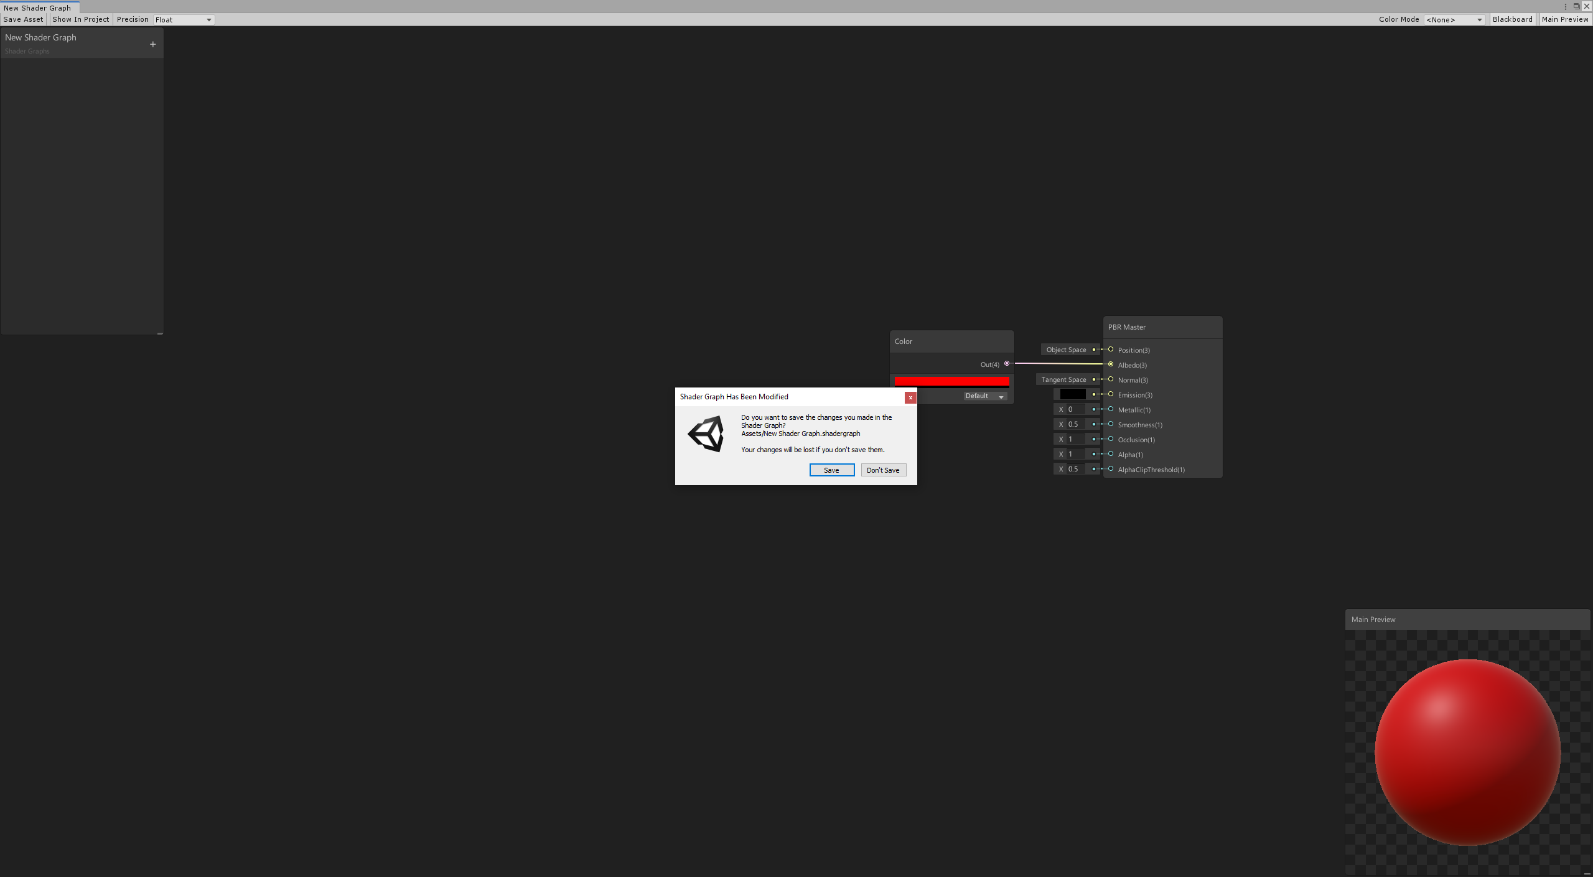Viewport: 1593px width, 877px height.
Task: Toggle the Main Preview panel visibility
Action: pyautogui.click(x=1564, y=19)
